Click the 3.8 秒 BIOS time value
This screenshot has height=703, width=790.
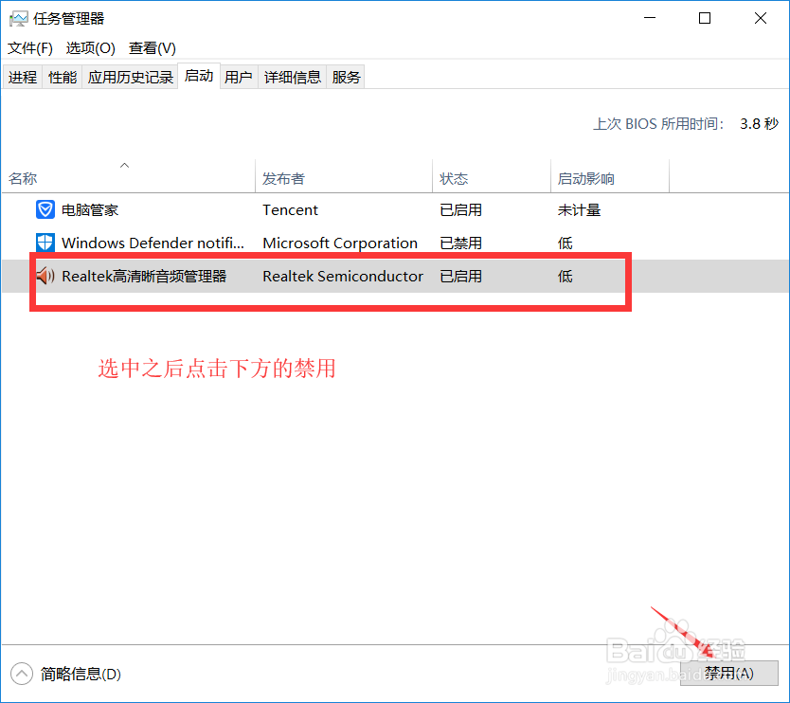(x=759, y=123)
